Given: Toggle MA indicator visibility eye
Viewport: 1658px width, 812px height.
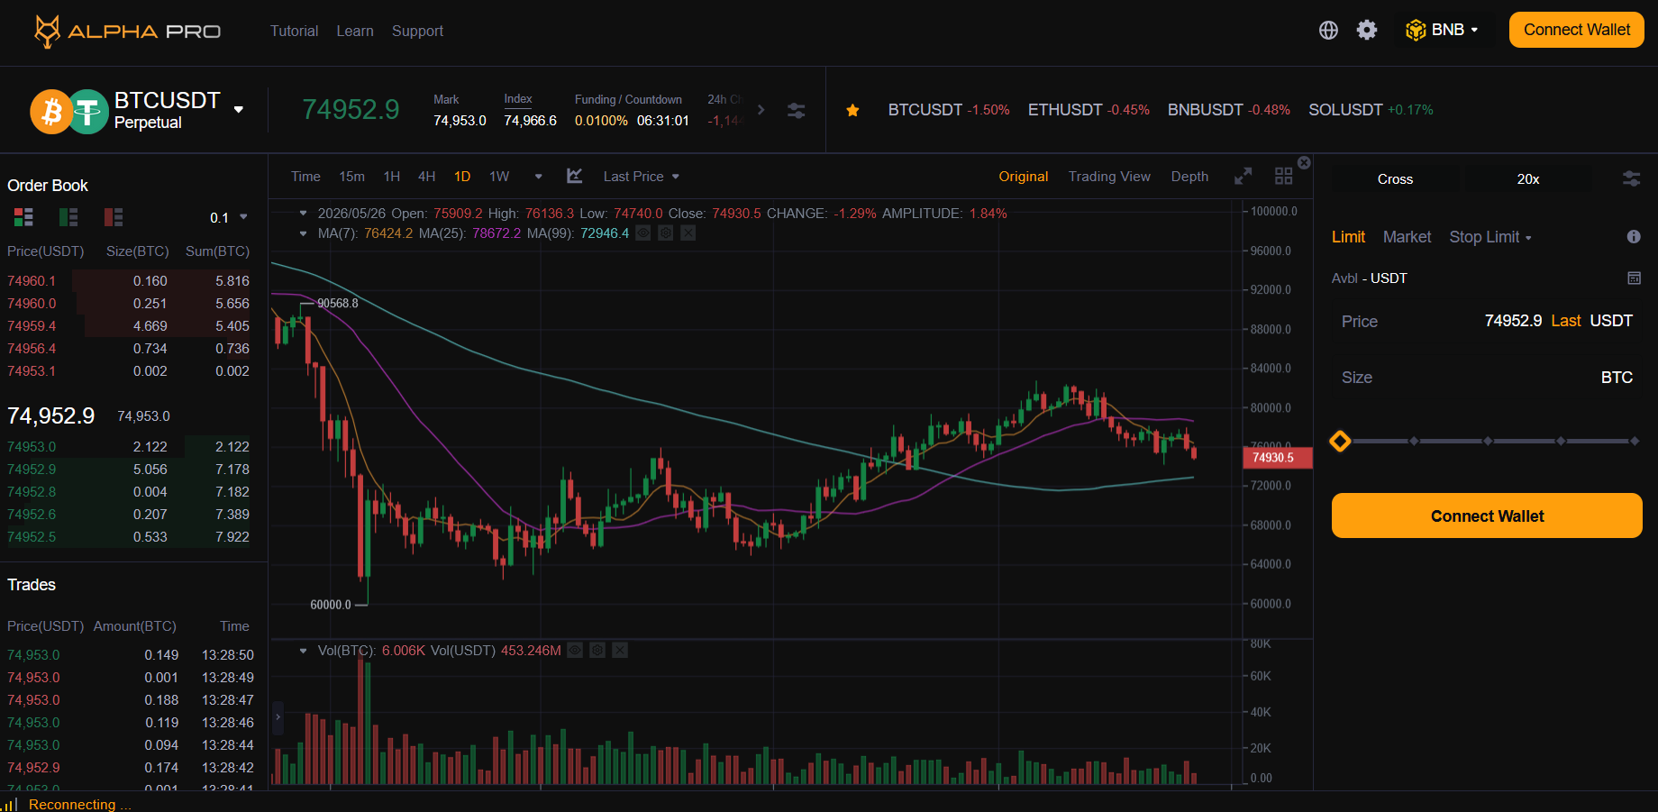Looking at the screenshot, I should coord(643,233).
